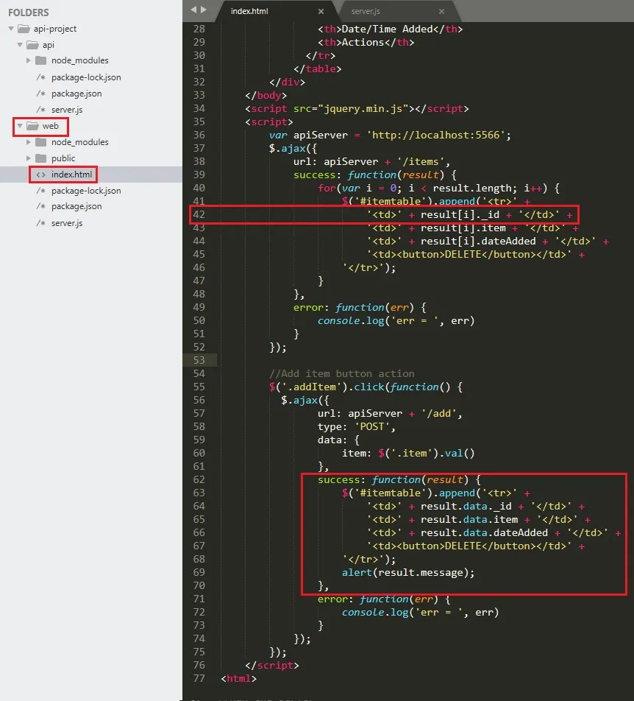The width and height of the screenshot is (634, 701).
Task: Click node_modules folder icon under api
Action: pos(41,60)
